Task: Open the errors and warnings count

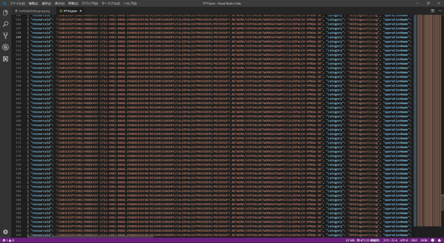Action: (x=8, y=240)
